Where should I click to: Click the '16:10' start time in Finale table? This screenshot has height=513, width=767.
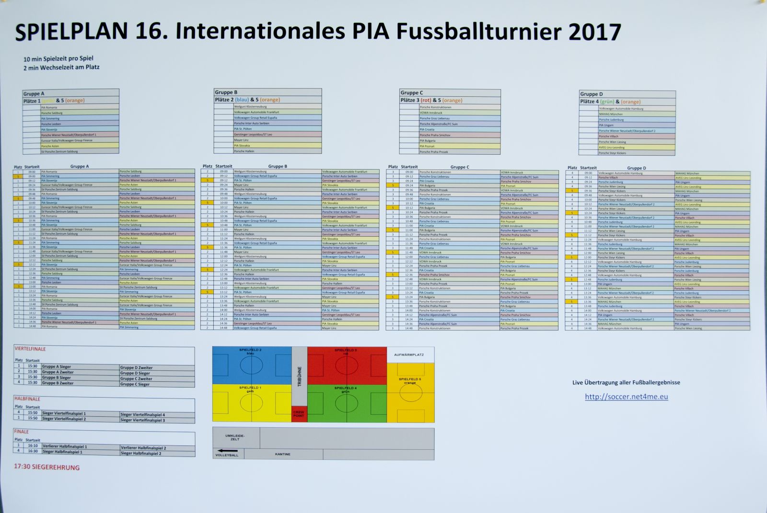tap(33, 445)
